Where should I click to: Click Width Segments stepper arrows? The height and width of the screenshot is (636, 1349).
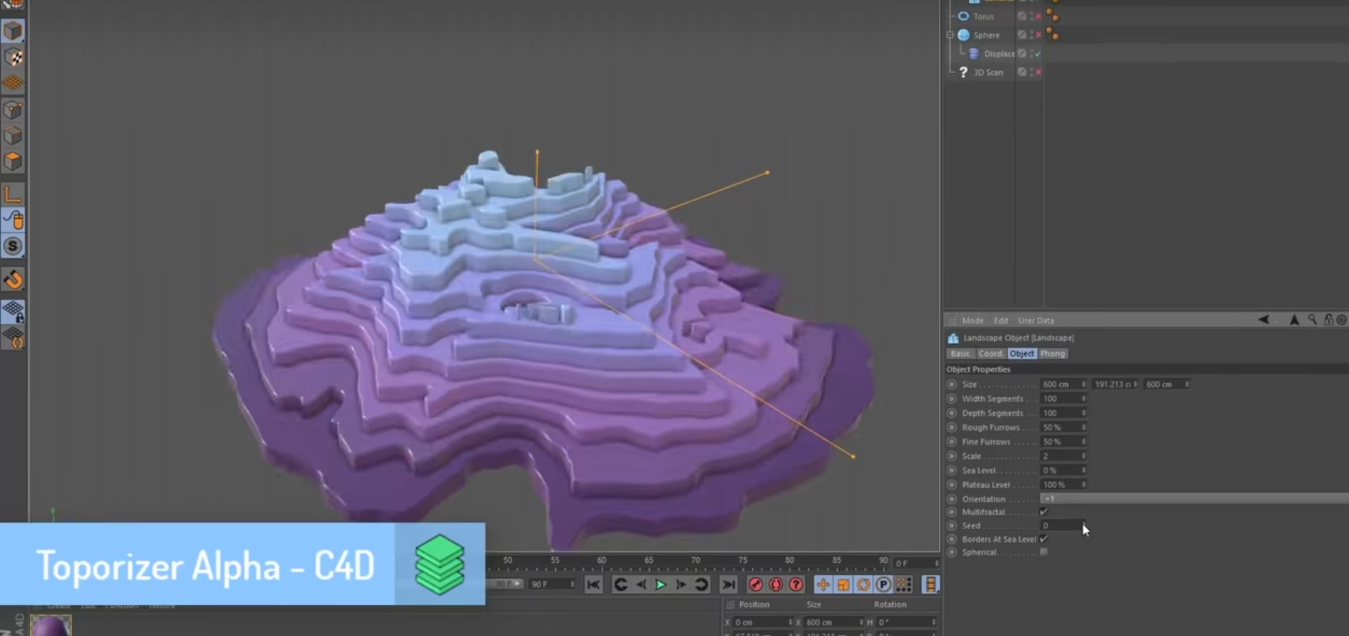[1084, 399]
